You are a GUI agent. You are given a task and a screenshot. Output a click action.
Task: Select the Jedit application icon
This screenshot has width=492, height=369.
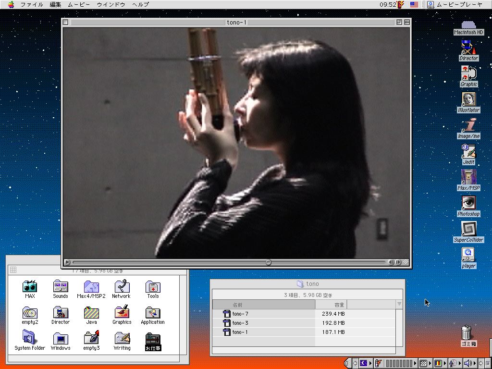point(468,151)
